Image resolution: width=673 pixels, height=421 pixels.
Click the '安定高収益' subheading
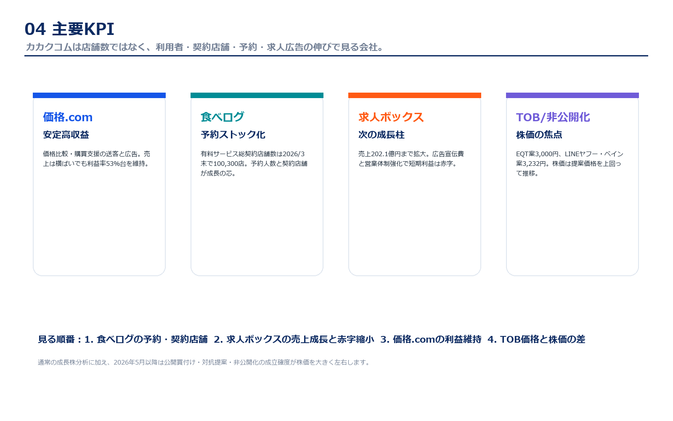[x=66, y=135]
